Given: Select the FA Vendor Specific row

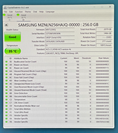Looking at the screenshot, I should (57, 119).
